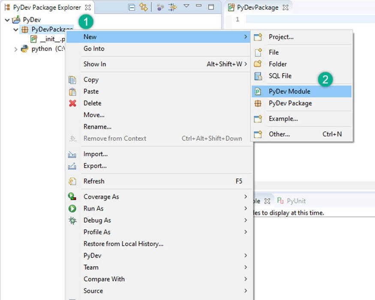Expand the python interpreter node
The height and width of the screenshot is (300, 375).
click(x=16, y=49)
